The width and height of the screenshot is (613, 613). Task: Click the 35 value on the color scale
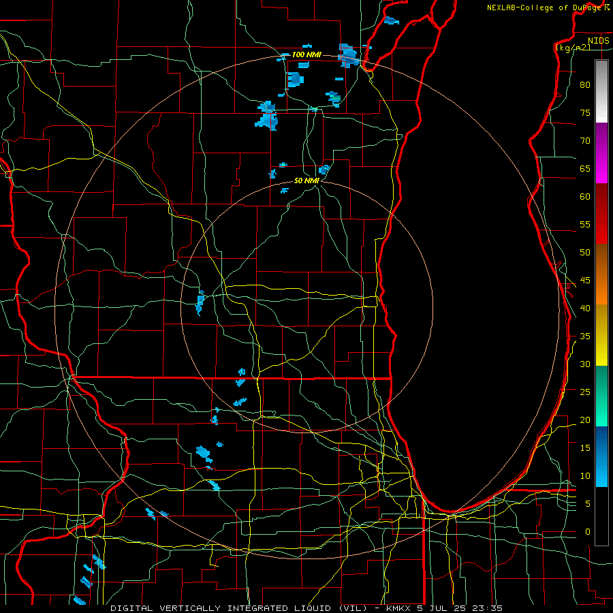coord(585,336)
